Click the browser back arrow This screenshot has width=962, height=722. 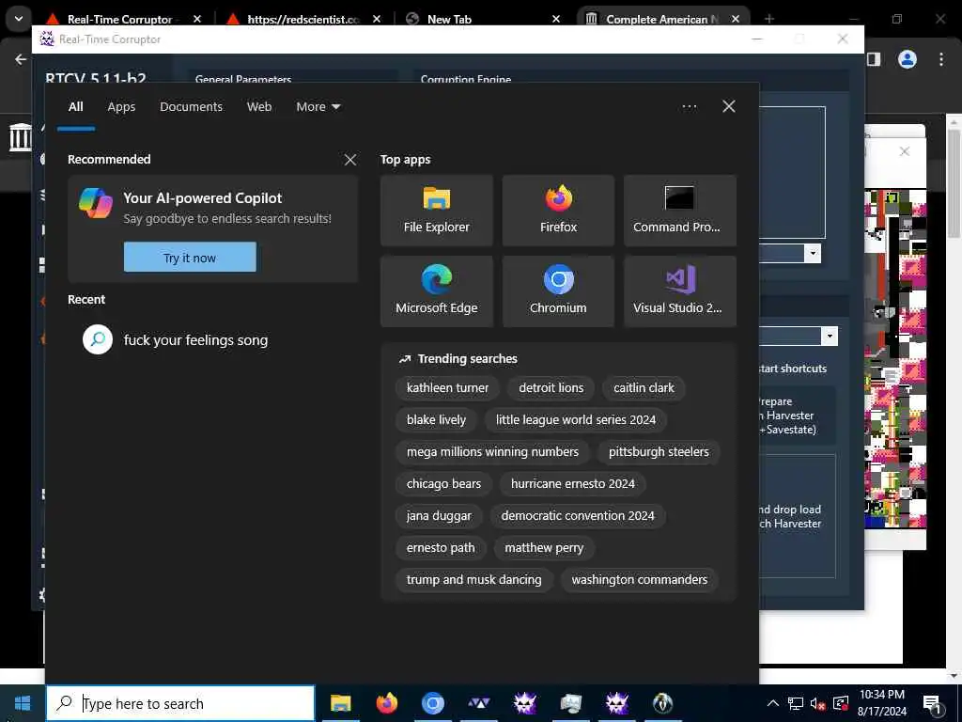[x=21, y=59]
